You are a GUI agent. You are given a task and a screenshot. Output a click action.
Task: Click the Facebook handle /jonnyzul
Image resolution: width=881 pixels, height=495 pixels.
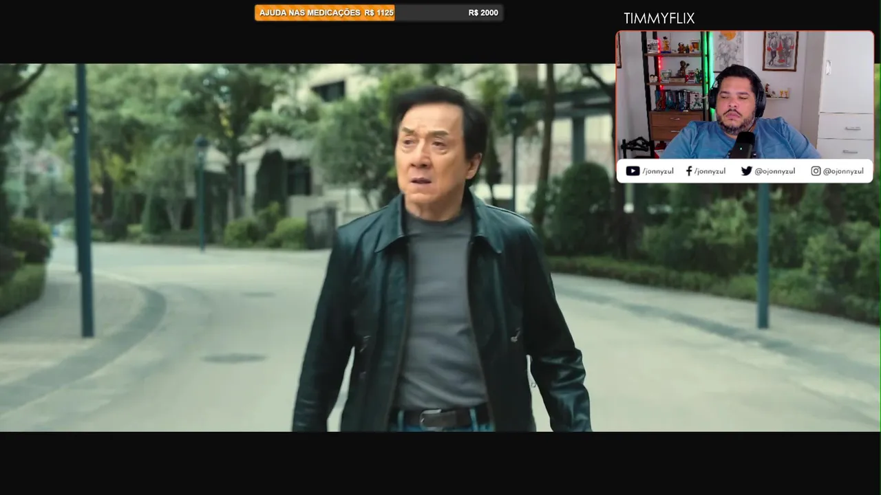point(710,171)
